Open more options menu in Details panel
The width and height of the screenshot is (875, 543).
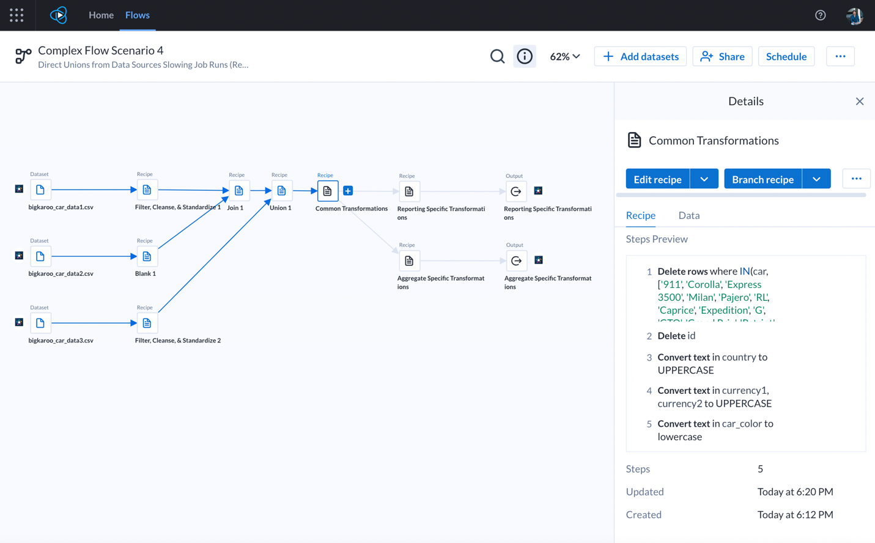pyautogui.click(x=856, y=179)
